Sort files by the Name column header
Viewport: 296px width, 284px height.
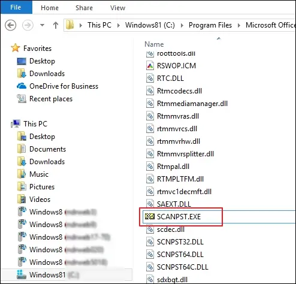coord(154,44)
